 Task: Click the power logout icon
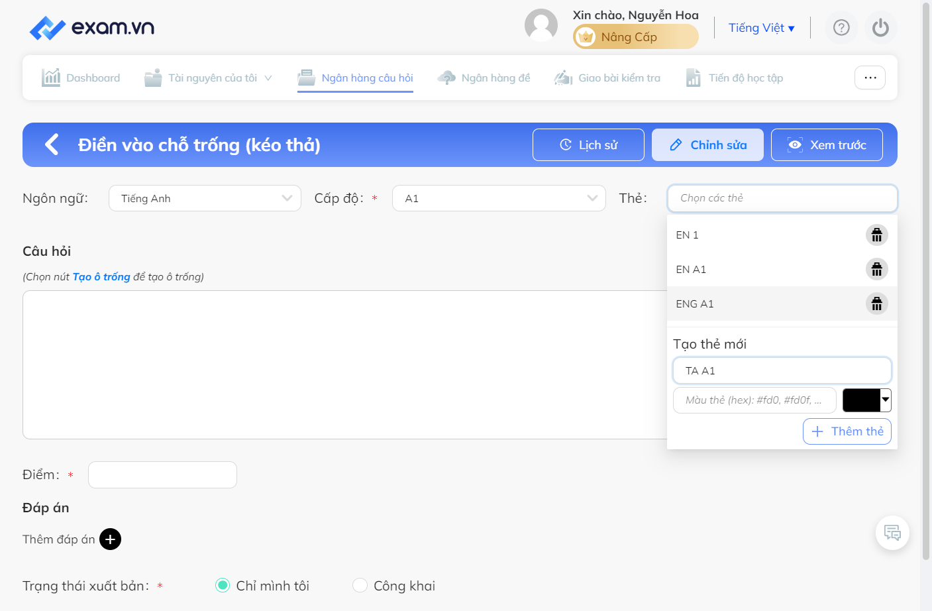point(880,28)
